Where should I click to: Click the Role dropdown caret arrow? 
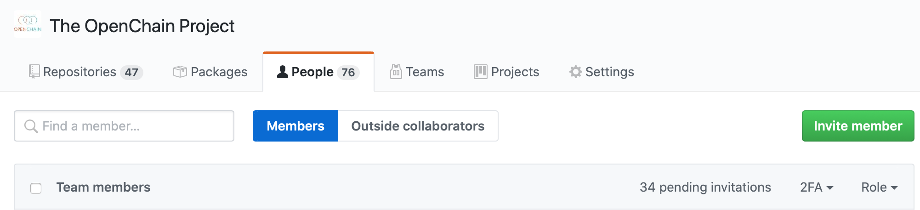(x=894, y=188)
